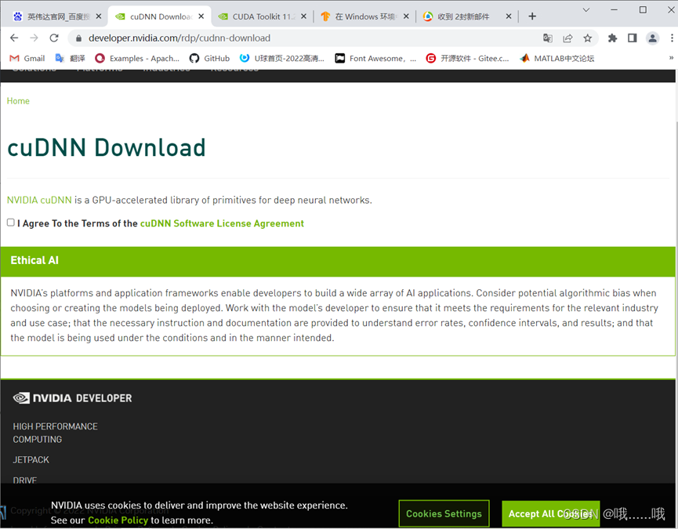This screenshot has height=529, width=678.
Task: Open the Cookie Policy link
Action: 118,520
